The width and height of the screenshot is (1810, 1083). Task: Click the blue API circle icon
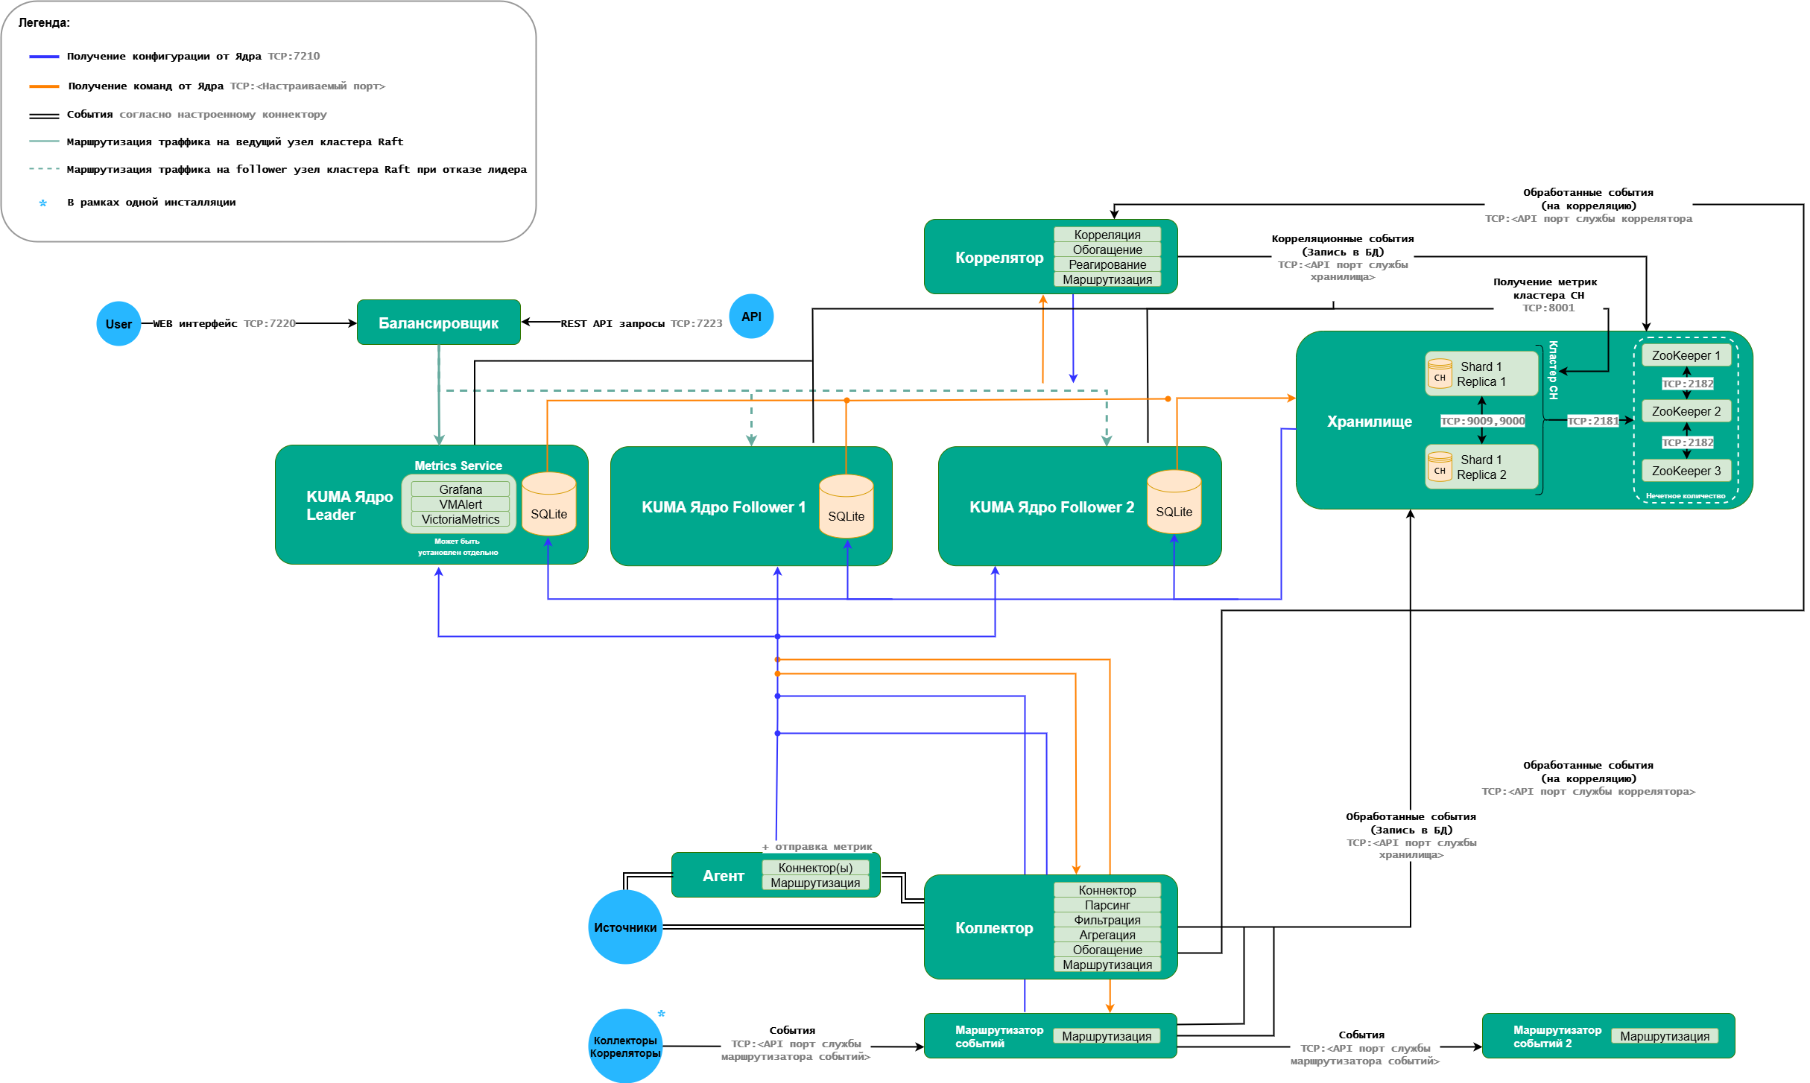coord(751,317)
